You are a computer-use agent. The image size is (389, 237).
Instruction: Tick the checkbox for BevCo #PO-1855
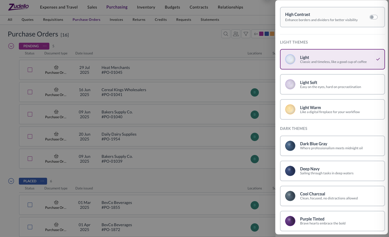tap(30, 205)
